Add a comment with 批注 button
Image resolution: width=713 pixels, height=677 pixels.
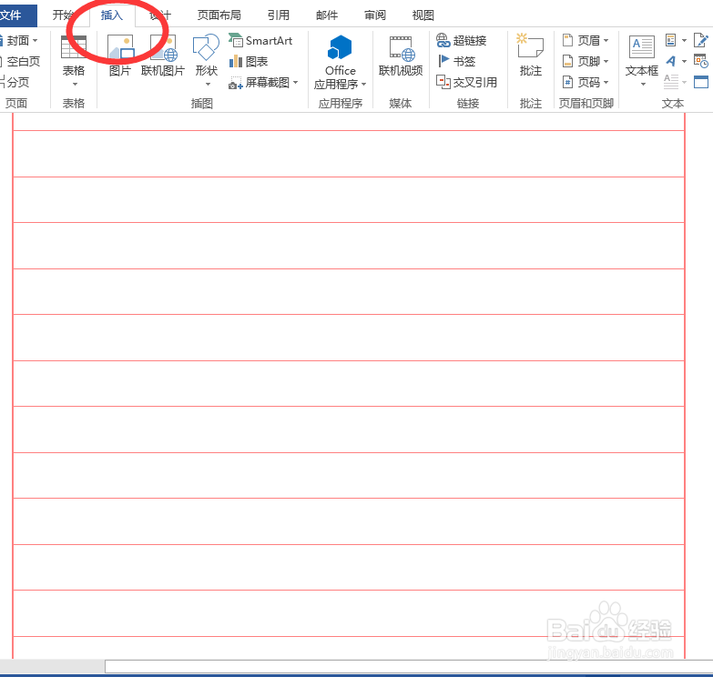click(x=531, y=56)
